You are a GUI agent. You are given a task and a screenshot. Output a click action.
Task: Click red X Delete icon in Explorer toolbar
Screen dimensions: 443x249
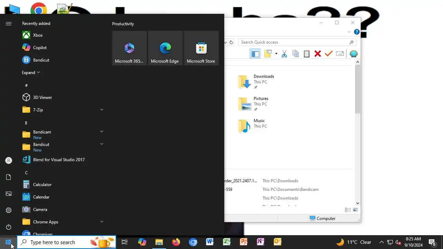tap(317, 54)
